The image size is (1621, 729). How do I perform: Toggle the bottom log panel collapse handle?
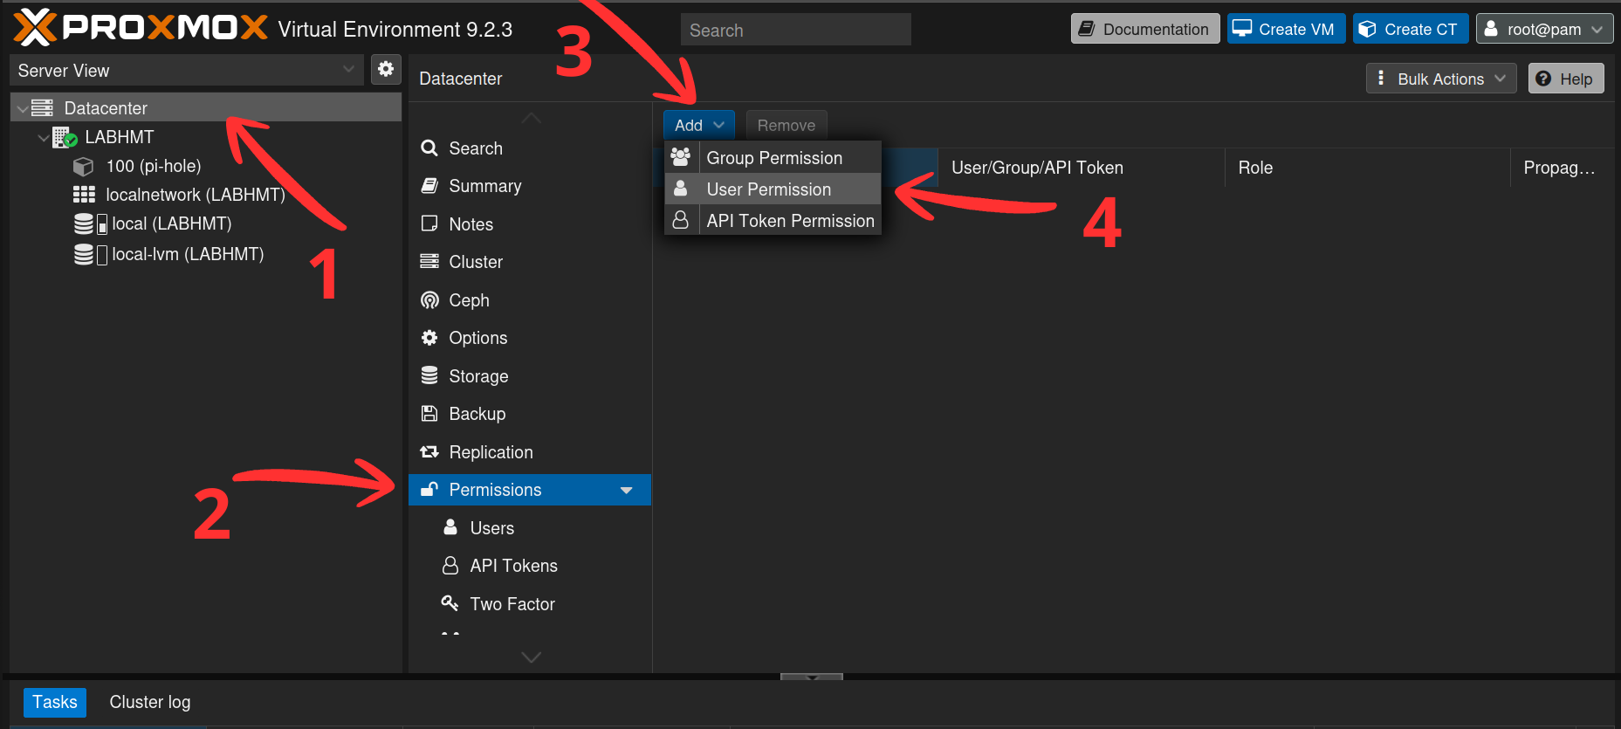(812, 677)
